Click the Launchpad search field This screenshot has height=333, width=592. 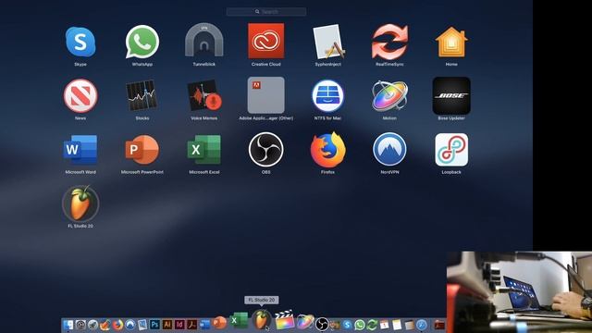[x=266, y=12]
